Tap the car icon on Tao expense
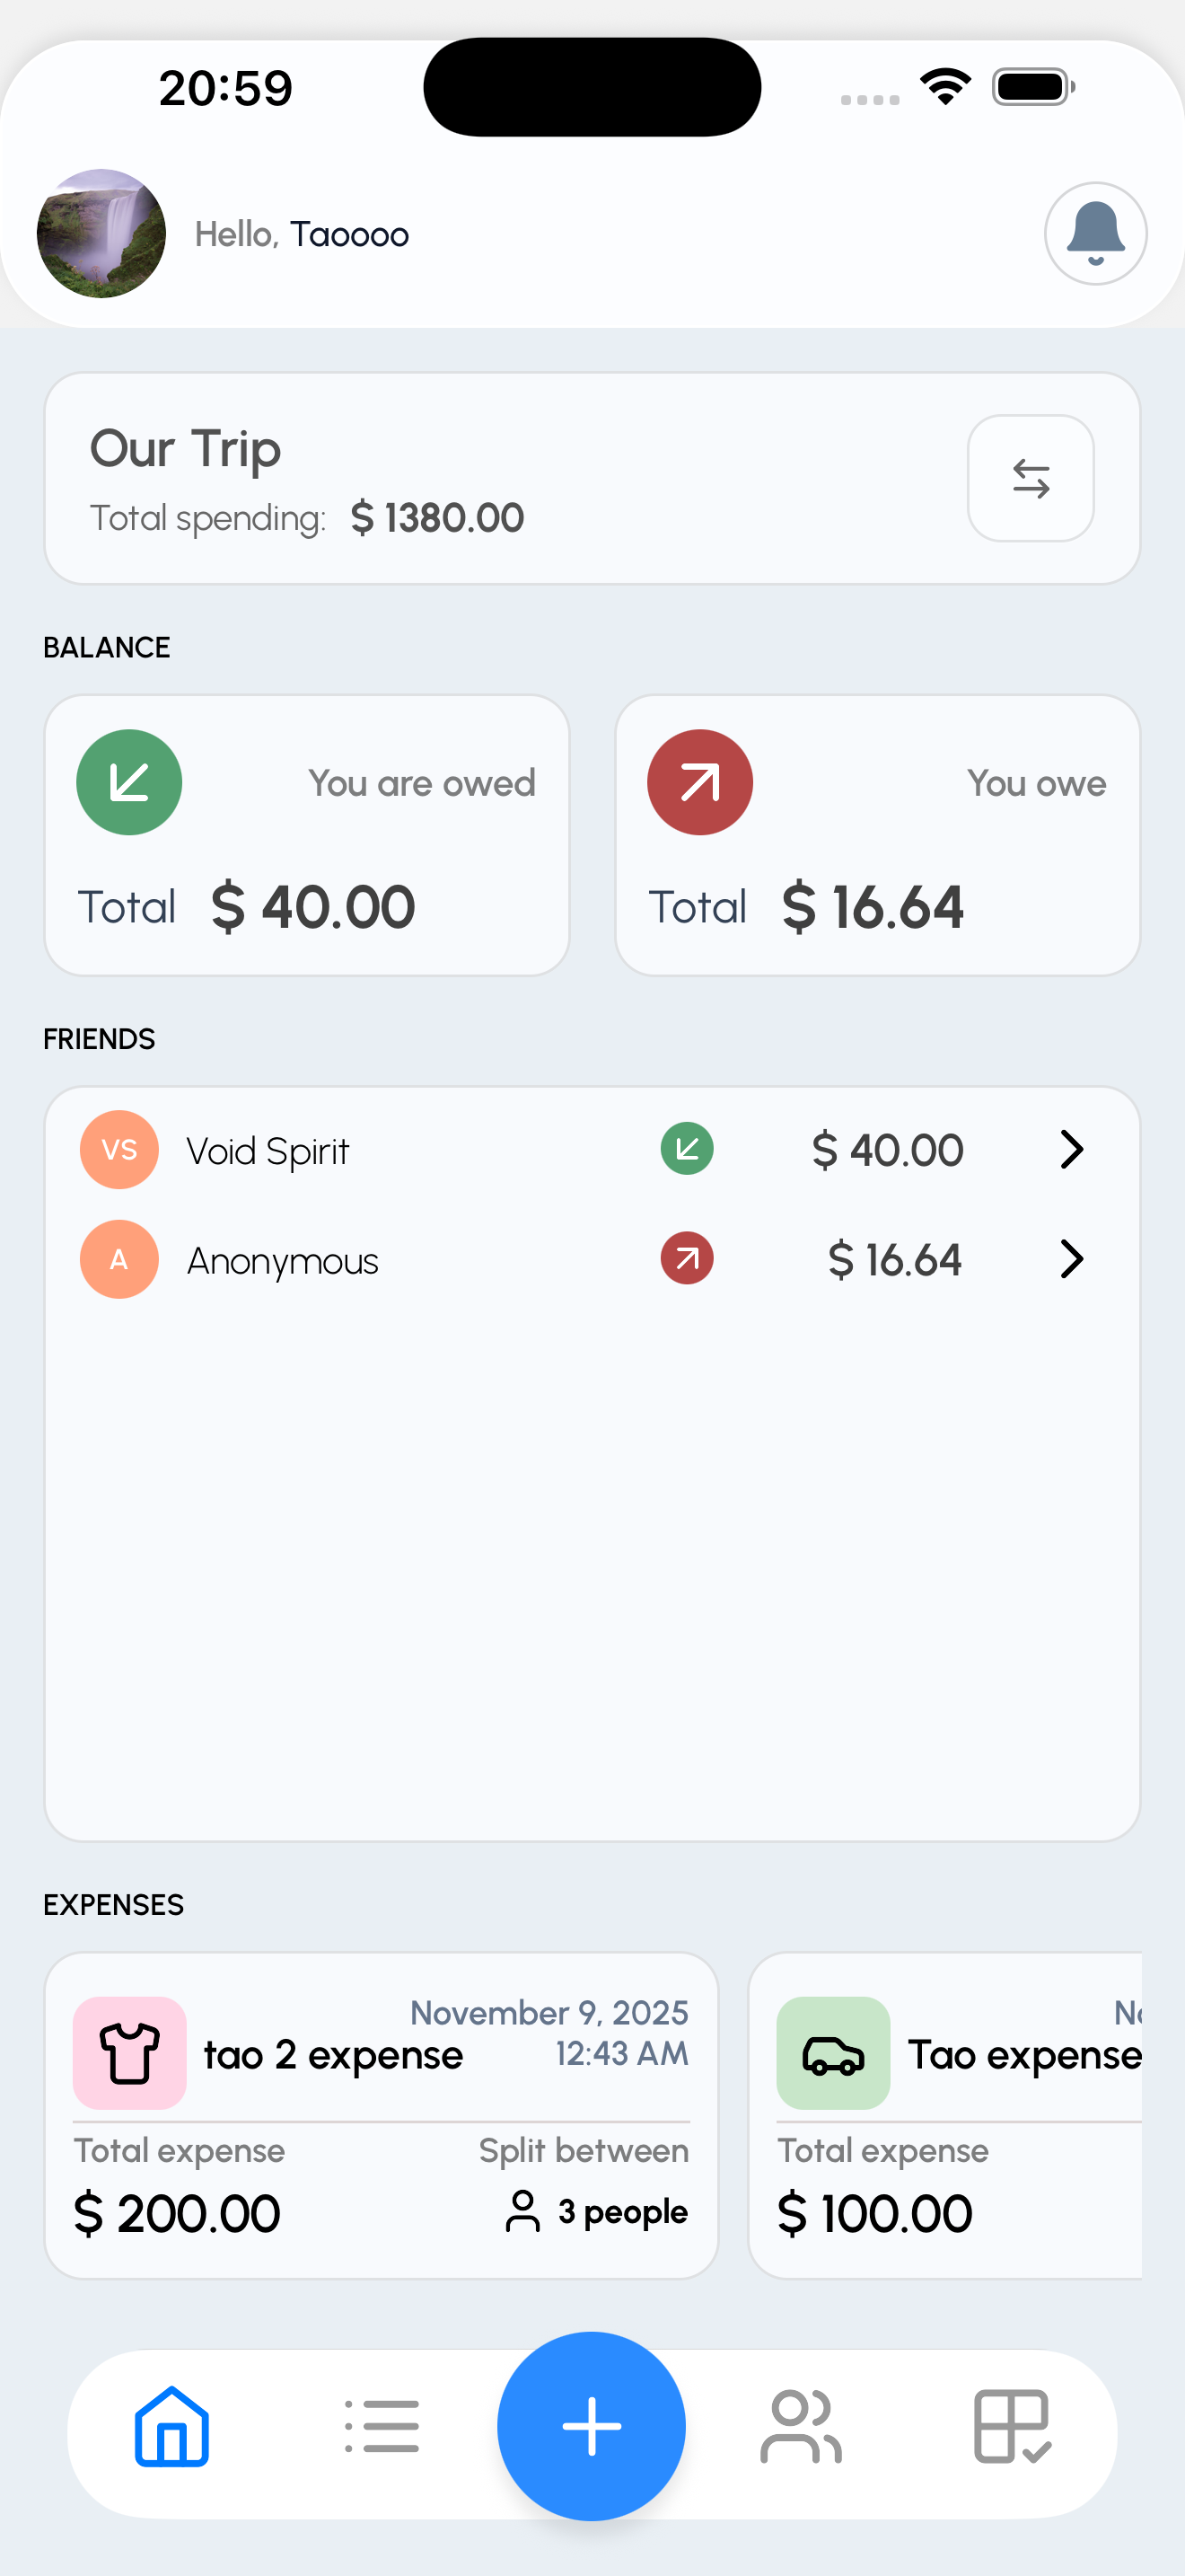This screenshot has height=2576, width=1185. point(833,2053)
